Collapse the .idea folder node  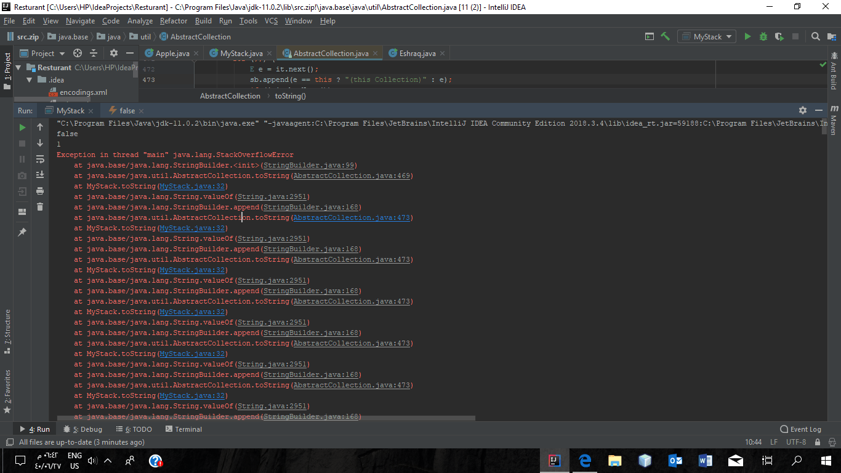click(29, 80)
